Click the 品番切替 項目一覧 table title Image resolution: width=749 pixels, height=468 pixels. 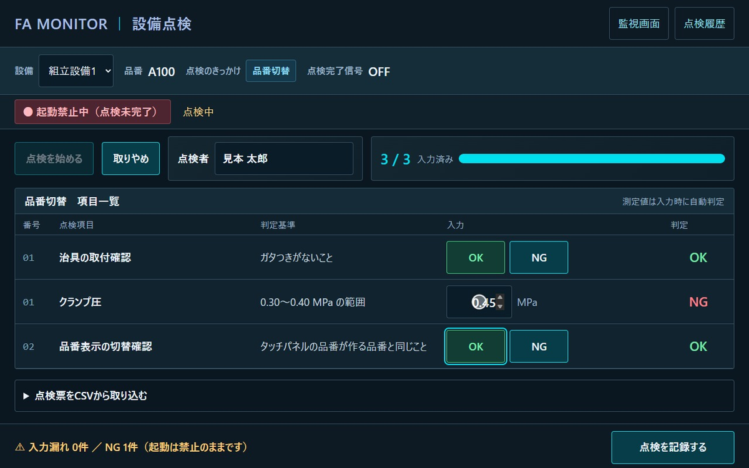tap(72, 202)
